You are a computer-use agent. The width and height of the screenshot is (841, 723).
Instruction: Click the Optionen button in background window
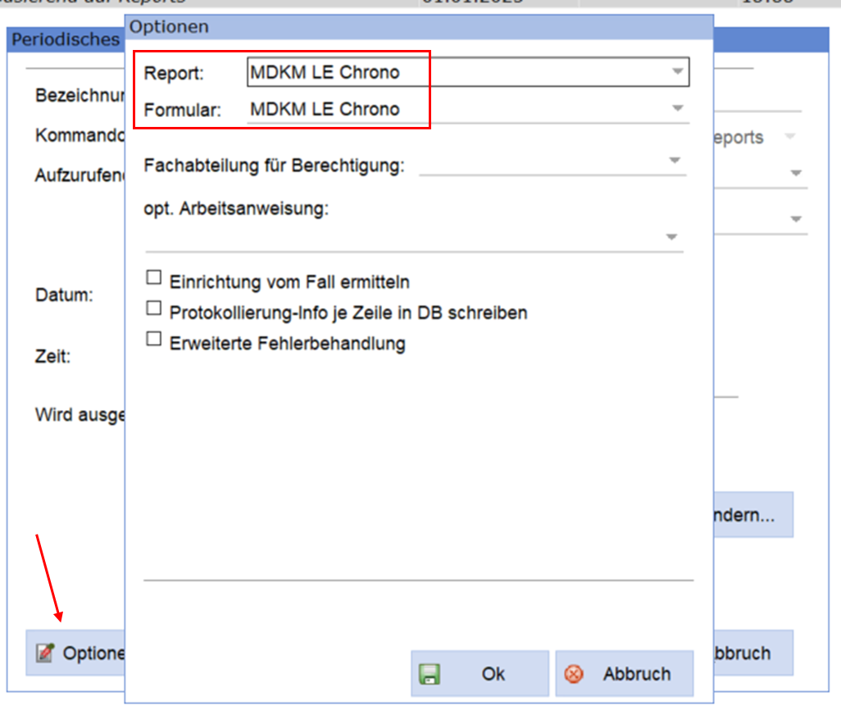[x=75, y=653]
